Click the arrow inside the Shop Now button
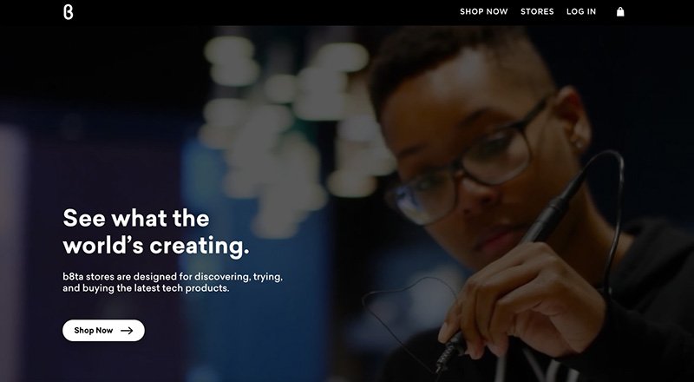The height and width of the screenshot is (382, 694). pyautogui.click(x=127, y=331)
